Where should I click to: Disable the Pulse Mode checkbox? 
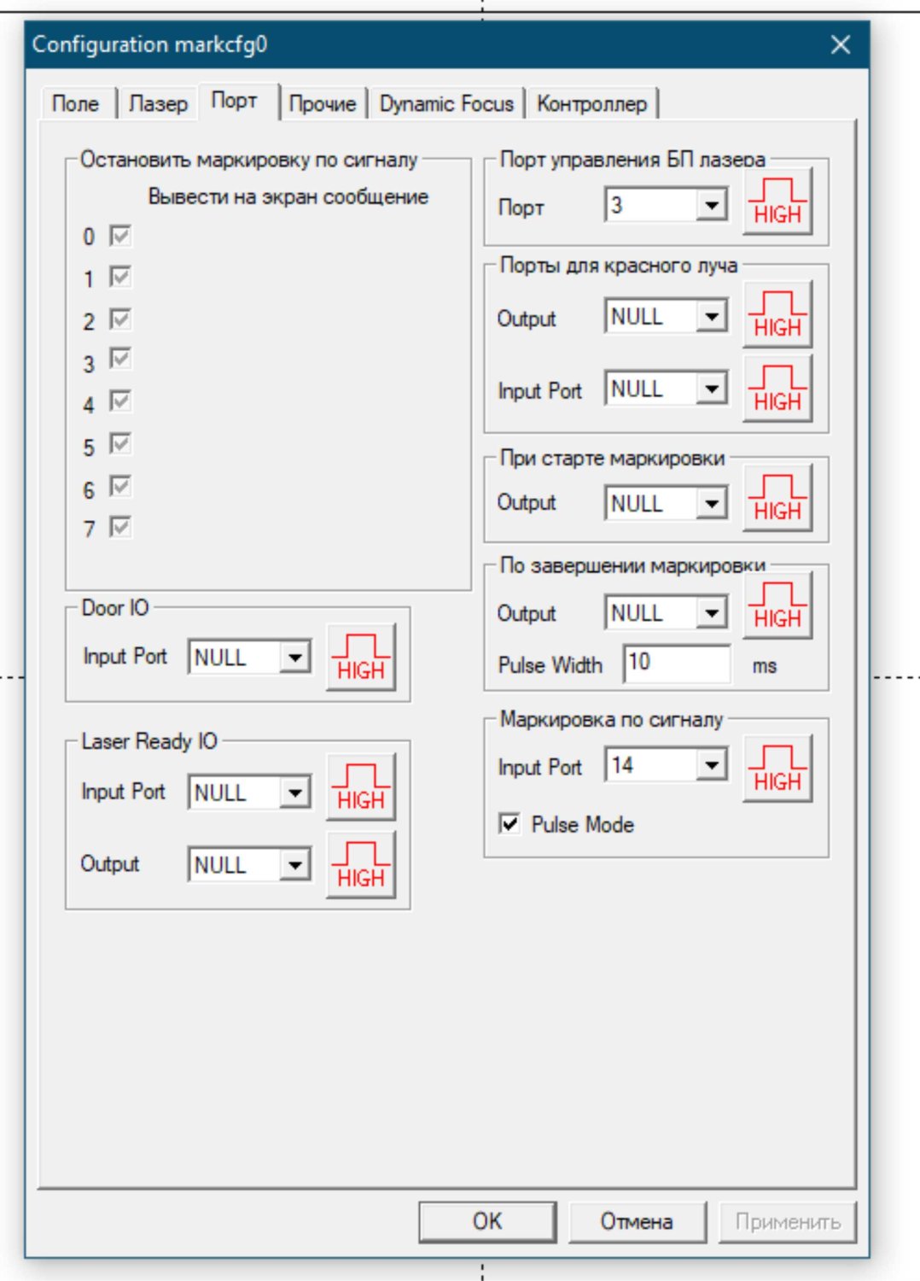509,824
